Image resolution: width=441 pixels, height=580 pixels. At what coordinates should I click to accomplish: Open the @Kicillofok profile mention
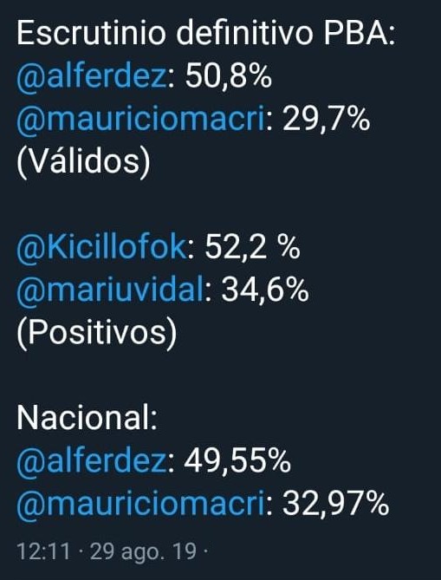click(101, 247)
